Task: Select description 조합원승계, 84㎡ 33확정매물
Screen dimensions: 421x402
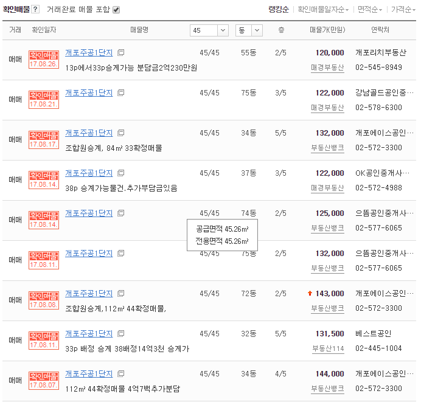Action: [114, 148]
